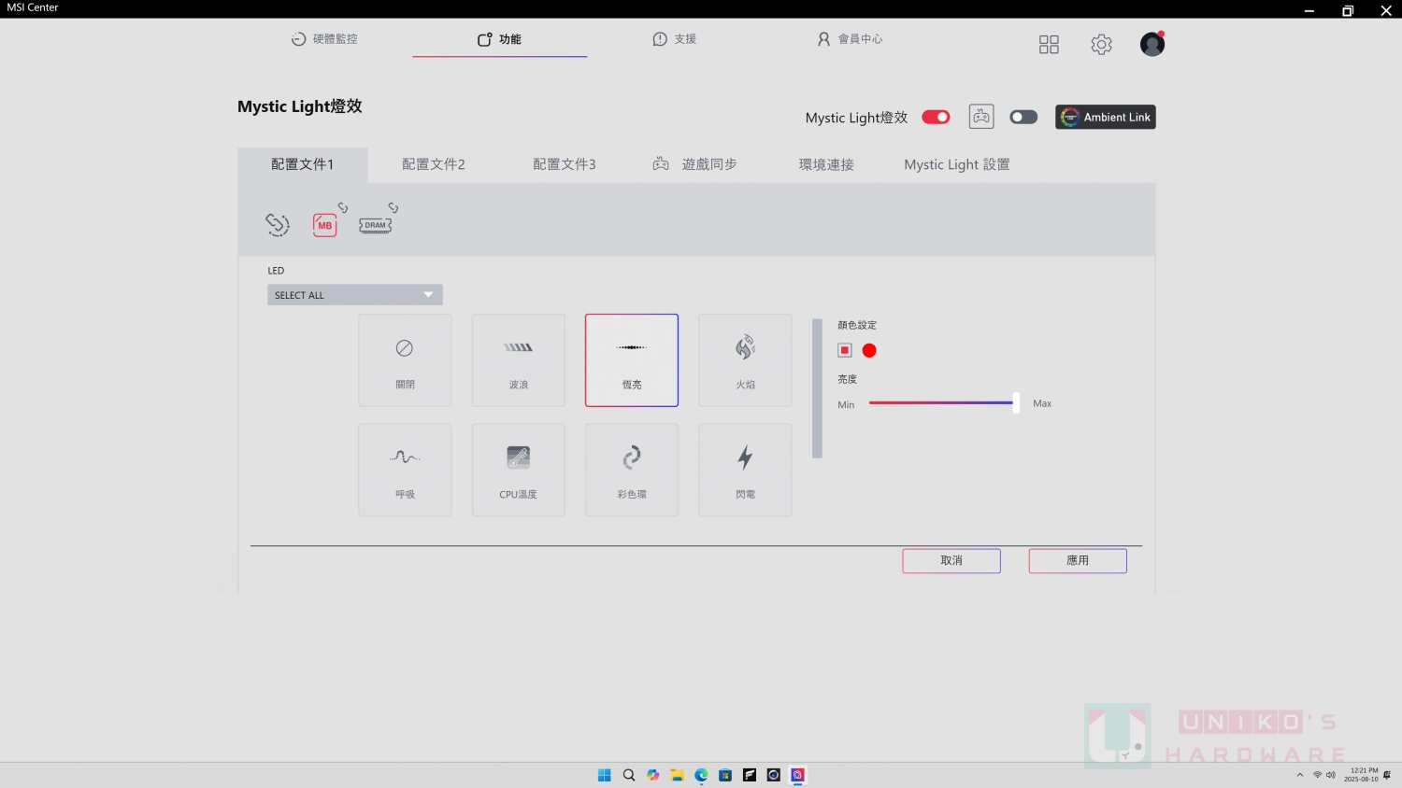This screenshot has width=1402, height=788.
Task: Open Windows Start menu
Action: 604,775
